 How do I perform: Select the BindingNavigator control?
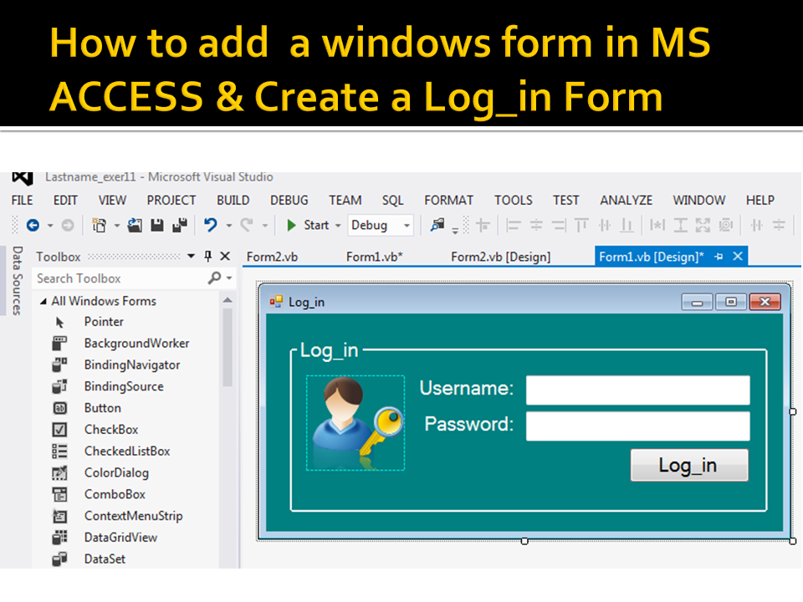[x=131, y=365]
